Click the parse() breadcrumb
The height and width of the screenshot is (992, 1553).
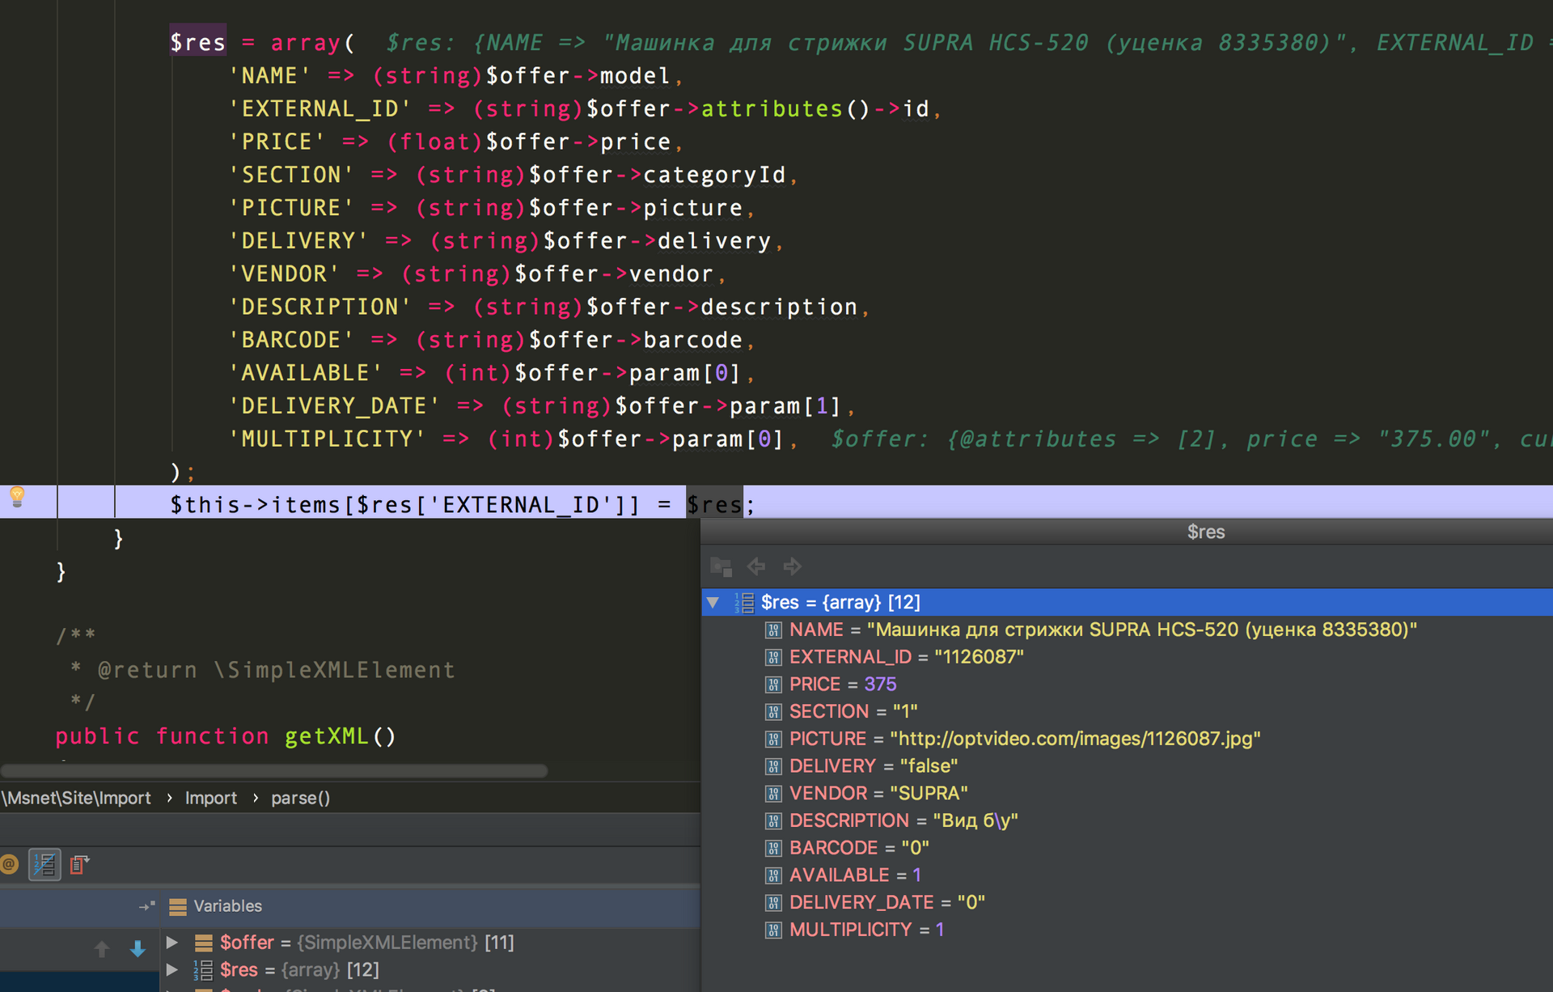point(301,798)
